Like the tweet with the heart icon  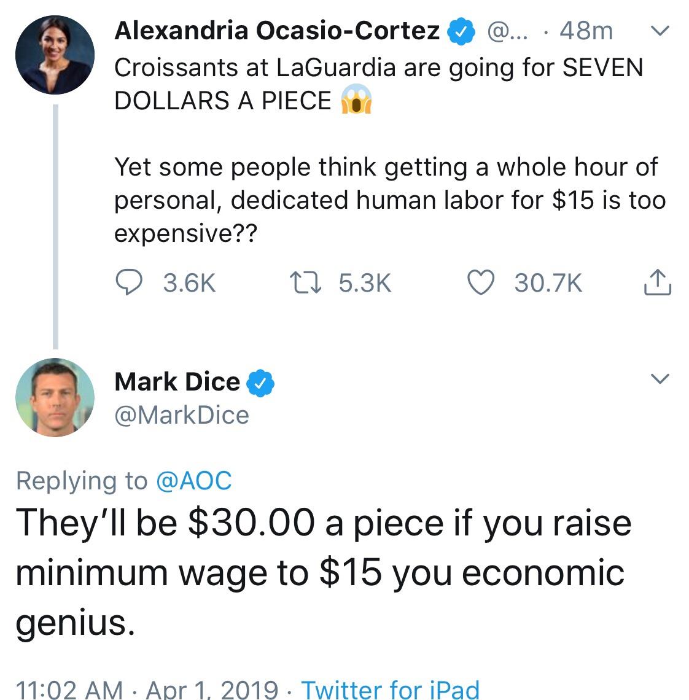[481, 282]
